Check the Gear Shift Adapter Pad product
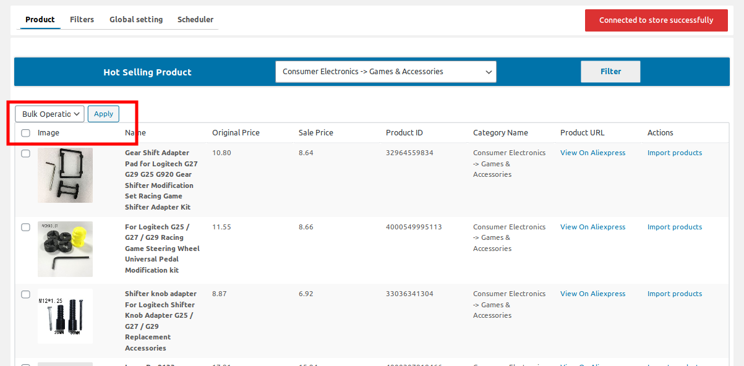Screen dimensions: 744x366 tap(25, 153)
